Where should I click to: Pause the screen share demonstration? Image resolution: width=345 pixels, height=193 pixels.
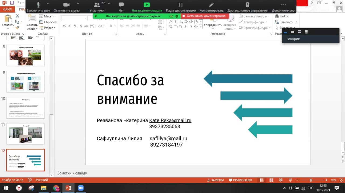[x=181, y=5]
